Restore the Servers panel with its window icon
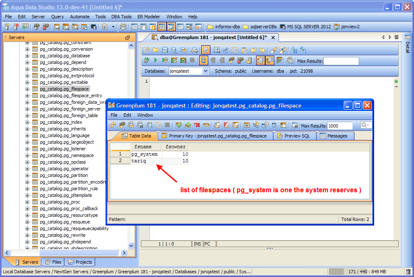 point(128,37)
